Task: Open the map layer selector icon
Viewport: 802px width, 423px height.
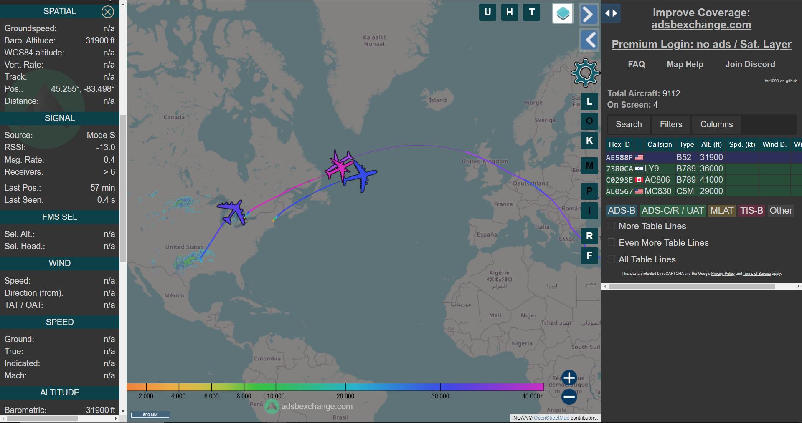Action: point(563,13)
